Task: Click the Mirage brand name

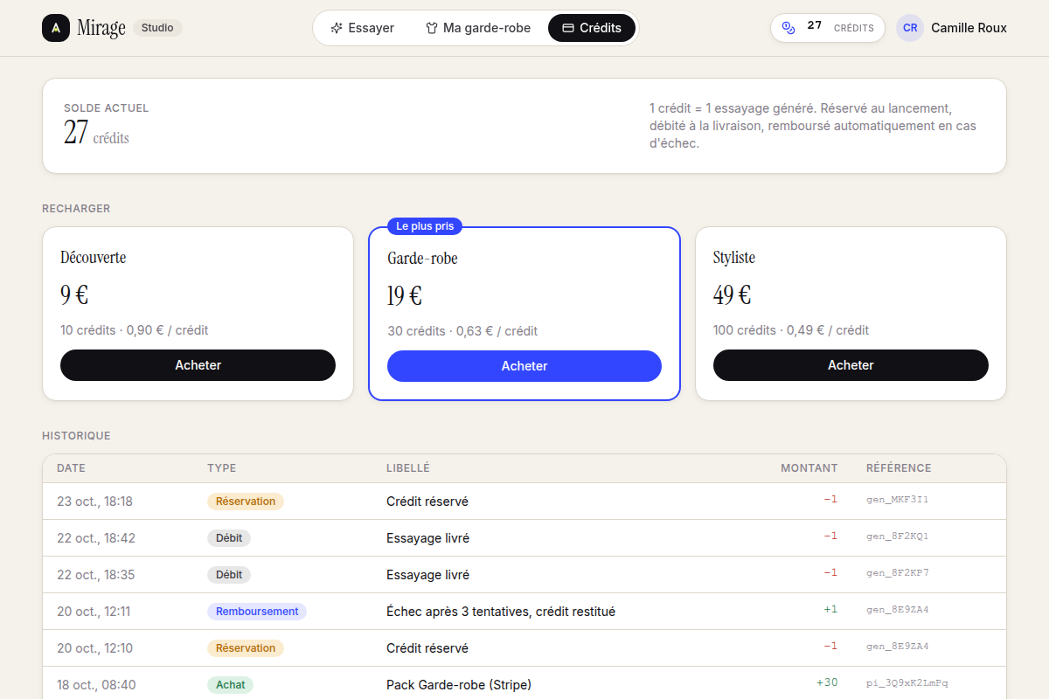Action: (101, 28)
